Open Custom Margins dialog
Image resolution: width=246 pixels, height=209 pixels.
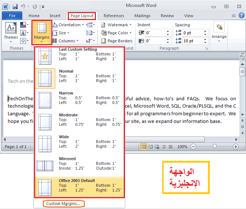click(x=63, y=204)
